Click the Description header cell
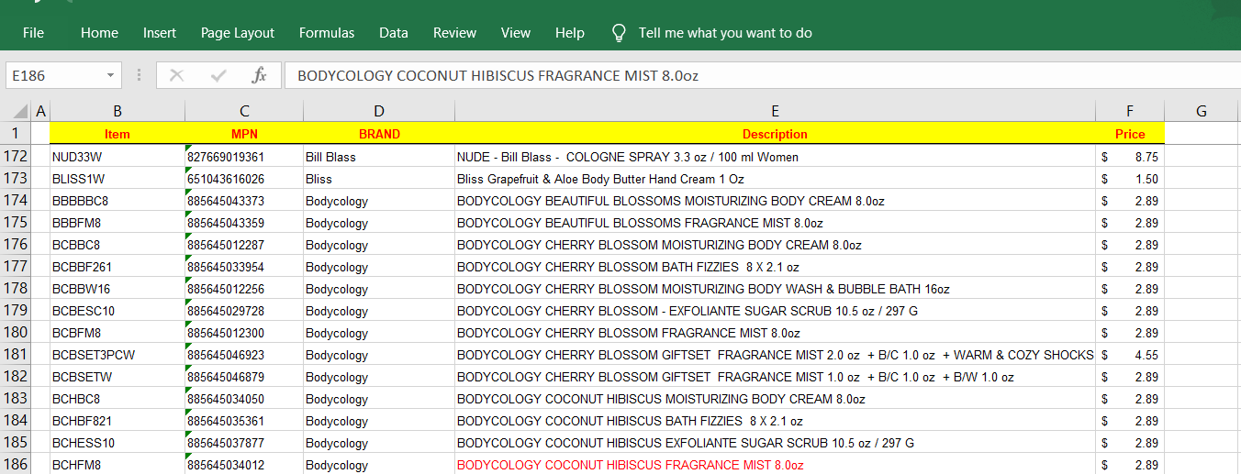Screen dimensions: 1241x474 pyautogui.click(x=775, y=134)
